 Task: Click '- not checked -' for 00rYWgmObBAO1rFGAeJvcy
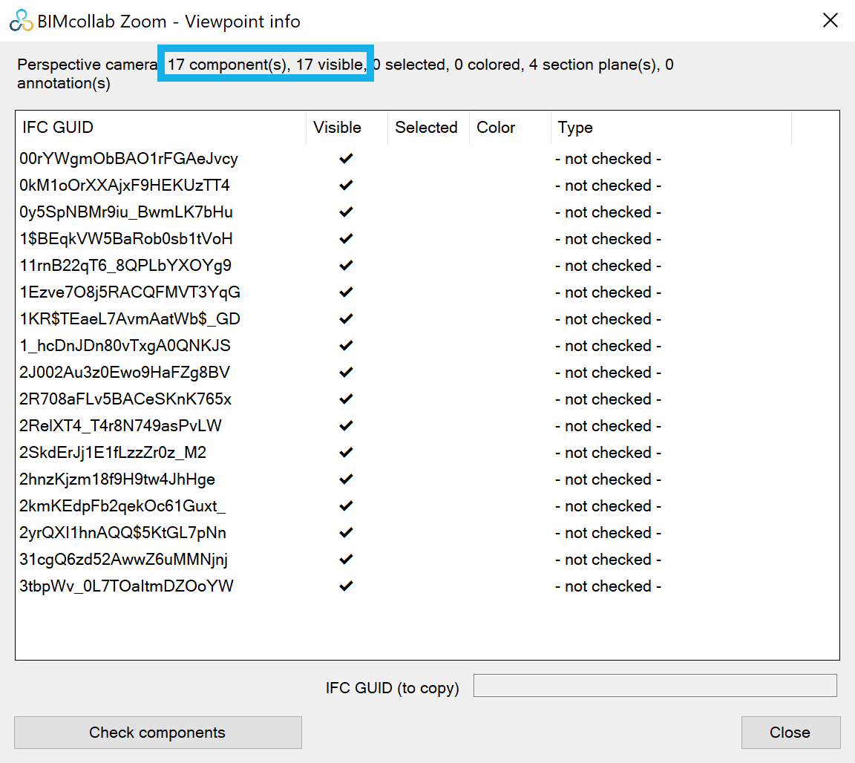608,159
